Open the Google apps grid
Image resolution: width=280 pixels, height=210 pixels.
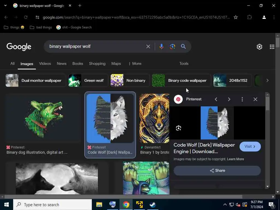coord(272,47)
